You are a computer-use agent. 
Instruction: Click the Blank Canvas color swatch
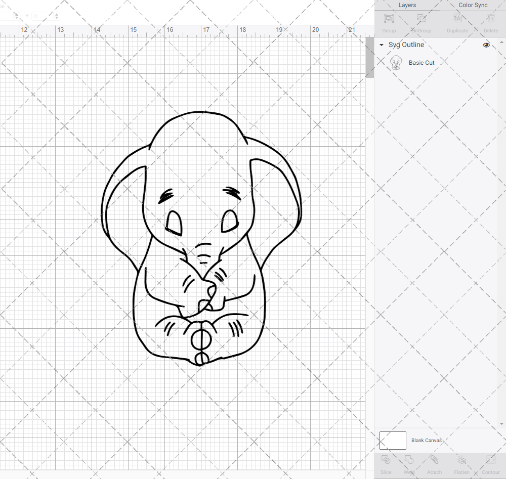[392, 440]
